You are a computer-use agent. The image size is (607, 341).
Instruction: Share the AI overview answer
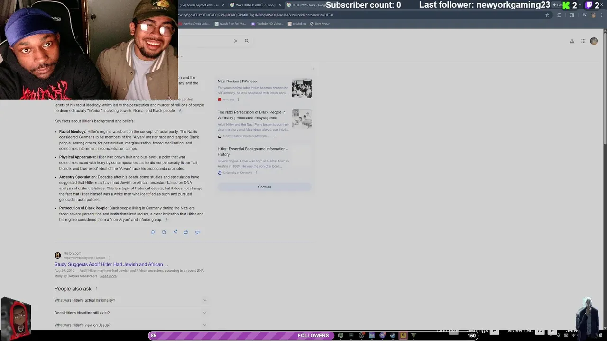coord(175,232)
